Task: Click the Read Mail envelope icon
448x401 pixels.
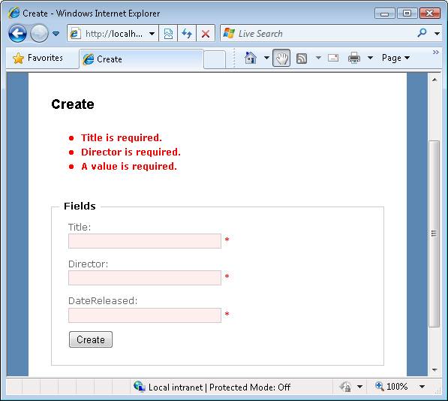Action: pyautogui.click(x=333, y=58)
